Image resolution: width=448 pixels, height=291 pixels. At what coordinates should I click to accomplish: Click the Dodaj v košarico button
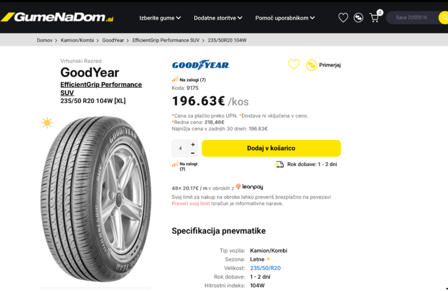271,148
